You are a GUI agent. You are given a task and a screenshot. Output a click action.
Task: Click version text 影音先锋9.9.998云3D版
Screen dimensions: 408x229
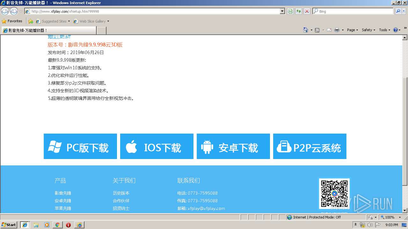coord(95,45)
